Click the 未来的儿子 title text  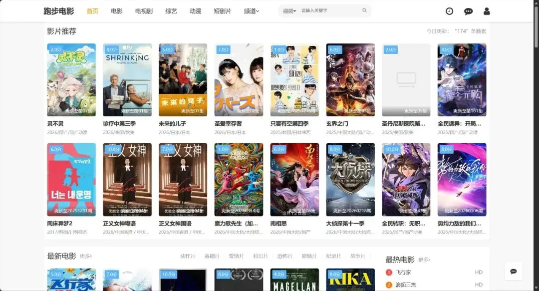point(172,123)
